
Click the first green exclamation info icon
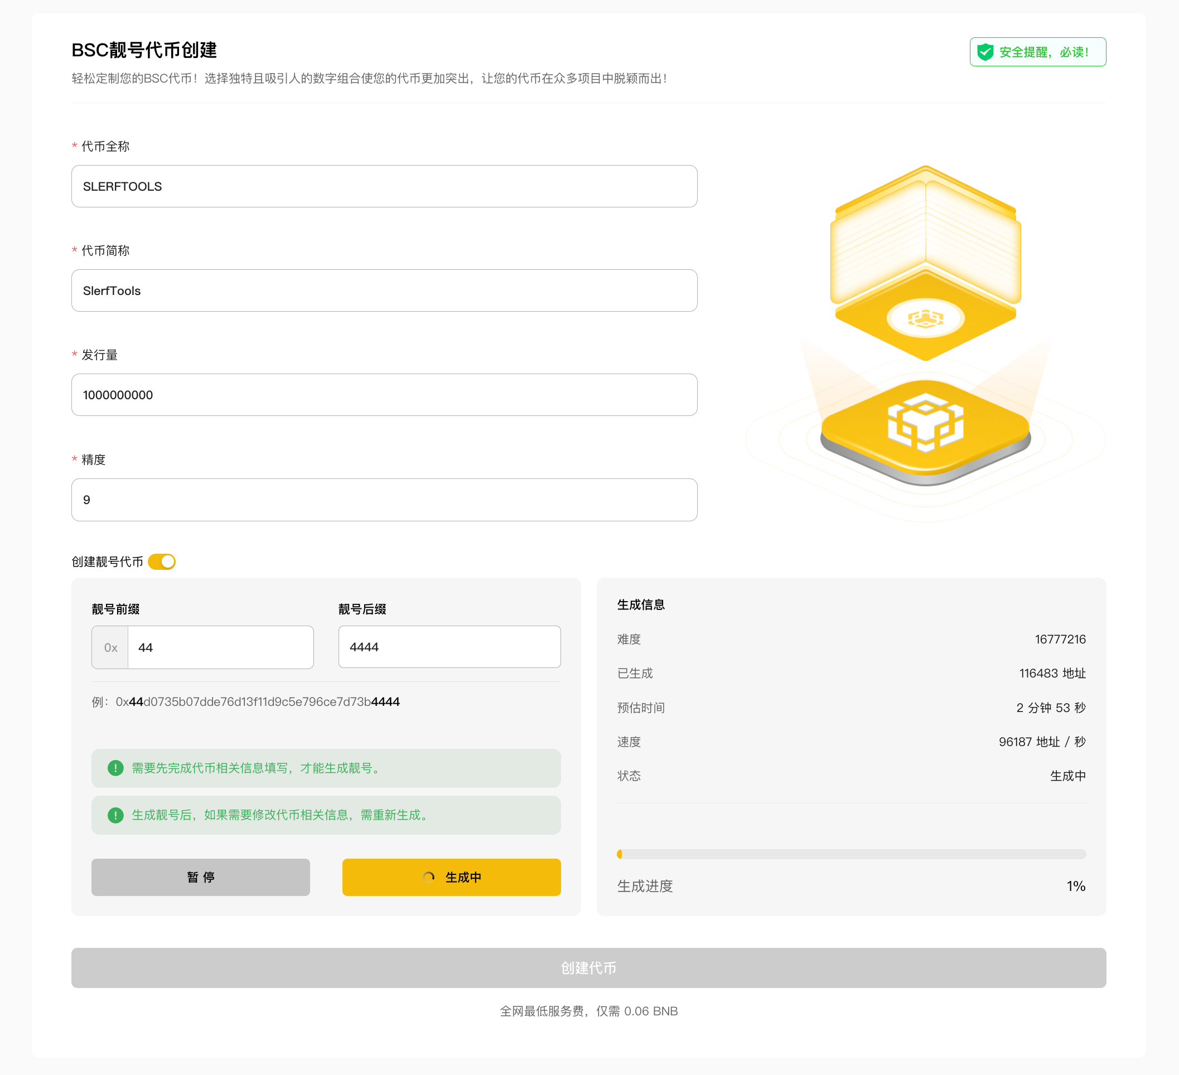pyautogui.click(x=116, y=768)
